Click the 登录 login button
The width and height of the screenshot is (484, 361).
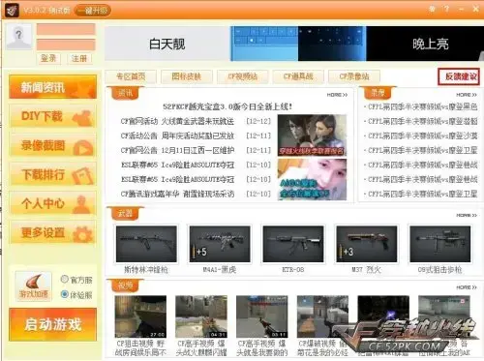pyautogui.click(x=48, y=58)
